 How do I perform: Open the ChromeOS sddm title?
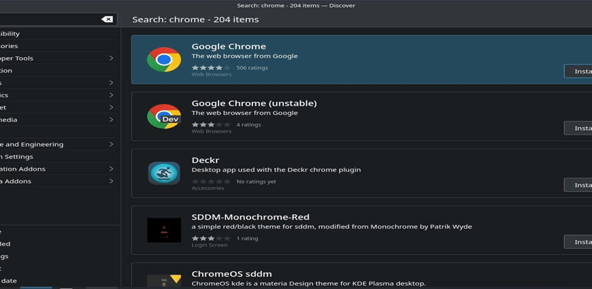(231, 274)
